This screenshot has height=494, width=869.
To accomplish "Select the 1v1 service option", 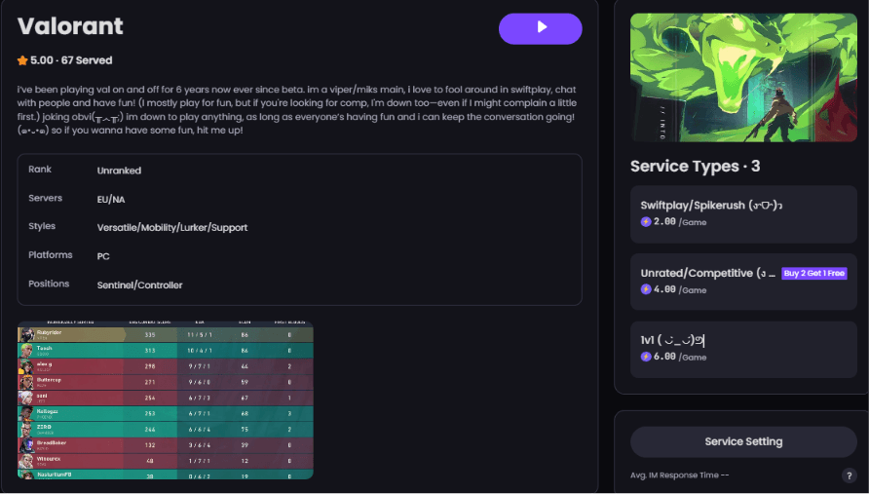I will [743, 349].
